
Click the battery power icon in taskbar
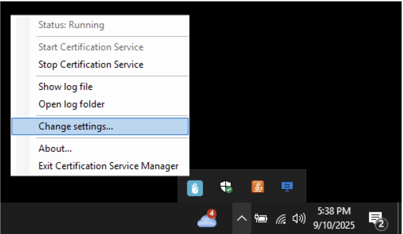coord(261,219)
